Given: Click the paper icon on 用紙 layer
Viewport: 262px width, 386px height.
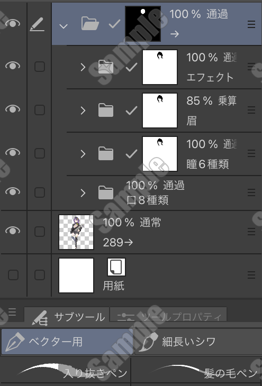Looking at the screenshot, I should (x=116, y=267).
